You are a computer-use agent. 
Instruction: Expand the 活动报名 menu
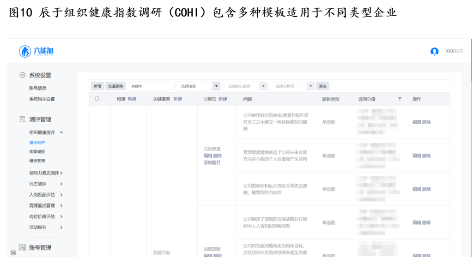pos(61,227)
